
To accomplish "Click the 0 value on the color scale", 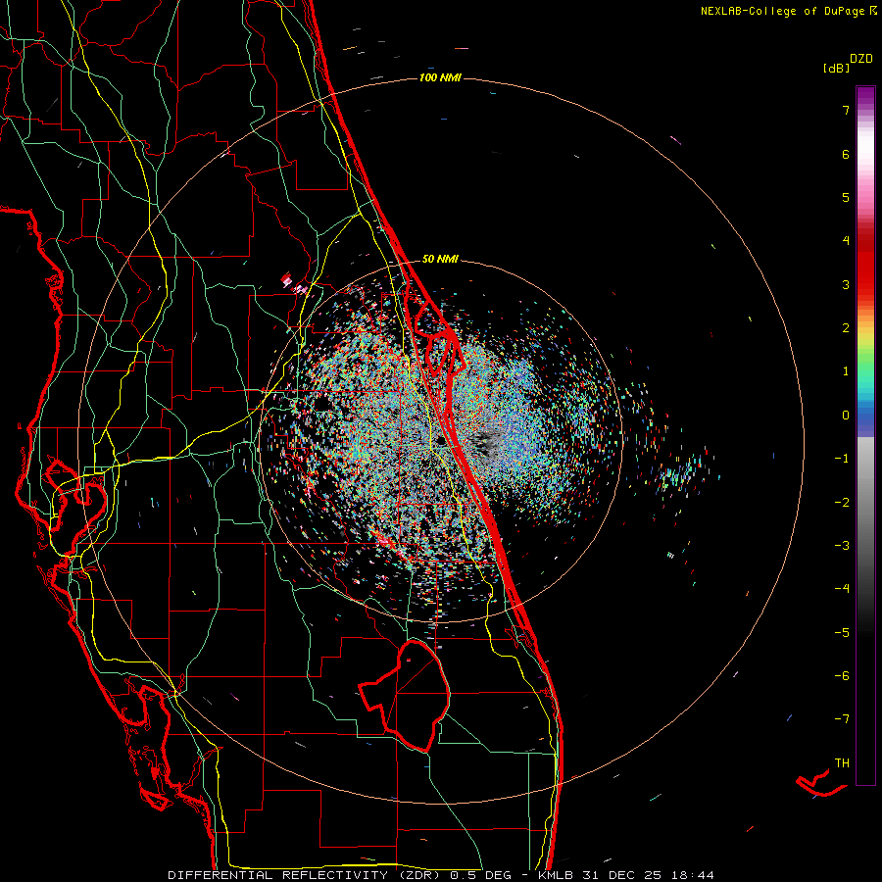I will pyautogui.click(x=846, y=416).
